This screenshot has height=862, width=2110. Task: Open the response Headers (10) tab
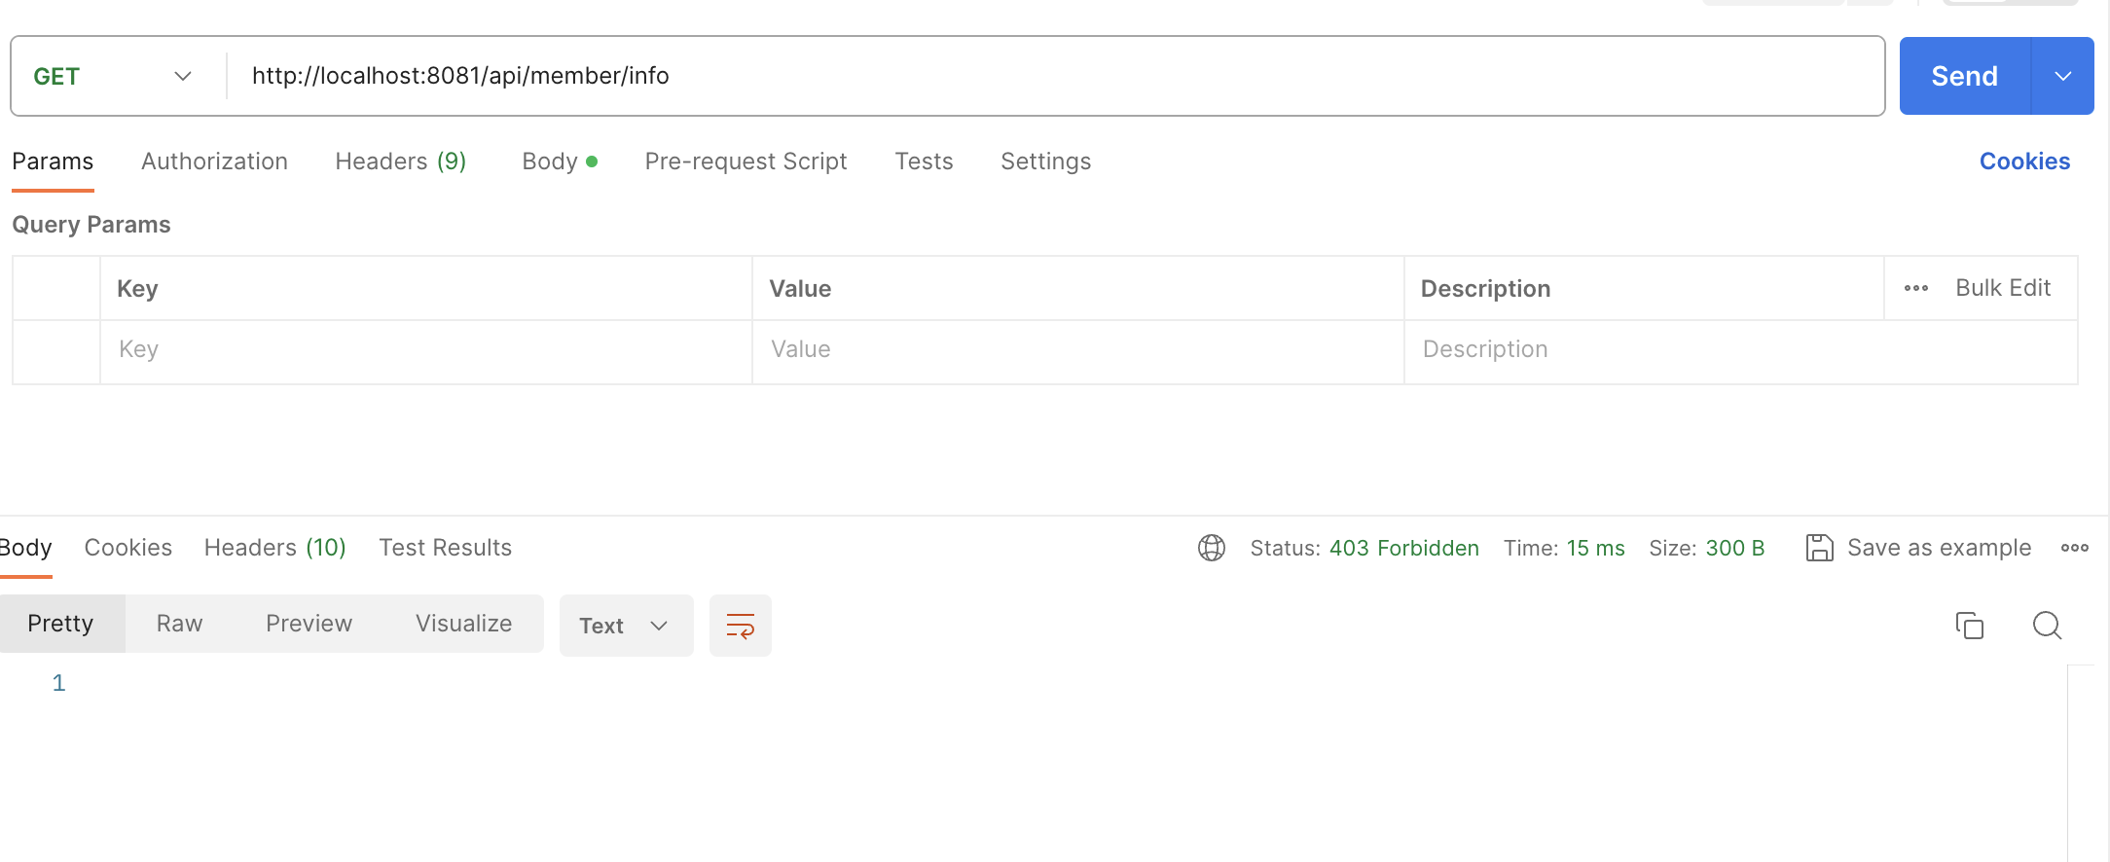pos(275,548)
